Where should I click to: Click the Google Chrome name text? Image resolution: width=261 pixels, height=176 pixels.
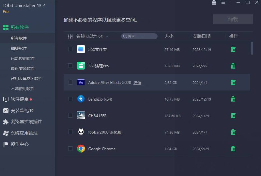coord(102,149)
